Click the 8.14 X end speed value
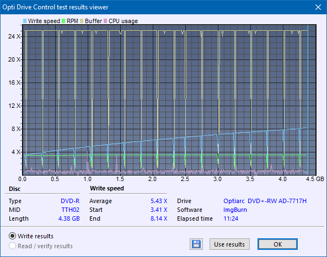 [x=159, y=218]
